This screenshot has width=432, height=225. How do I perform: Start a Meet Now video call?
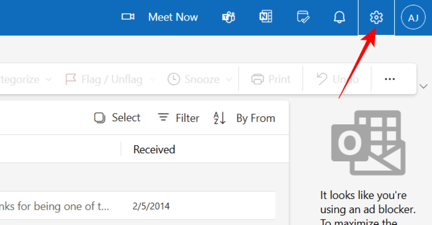(x=160, y=17)
